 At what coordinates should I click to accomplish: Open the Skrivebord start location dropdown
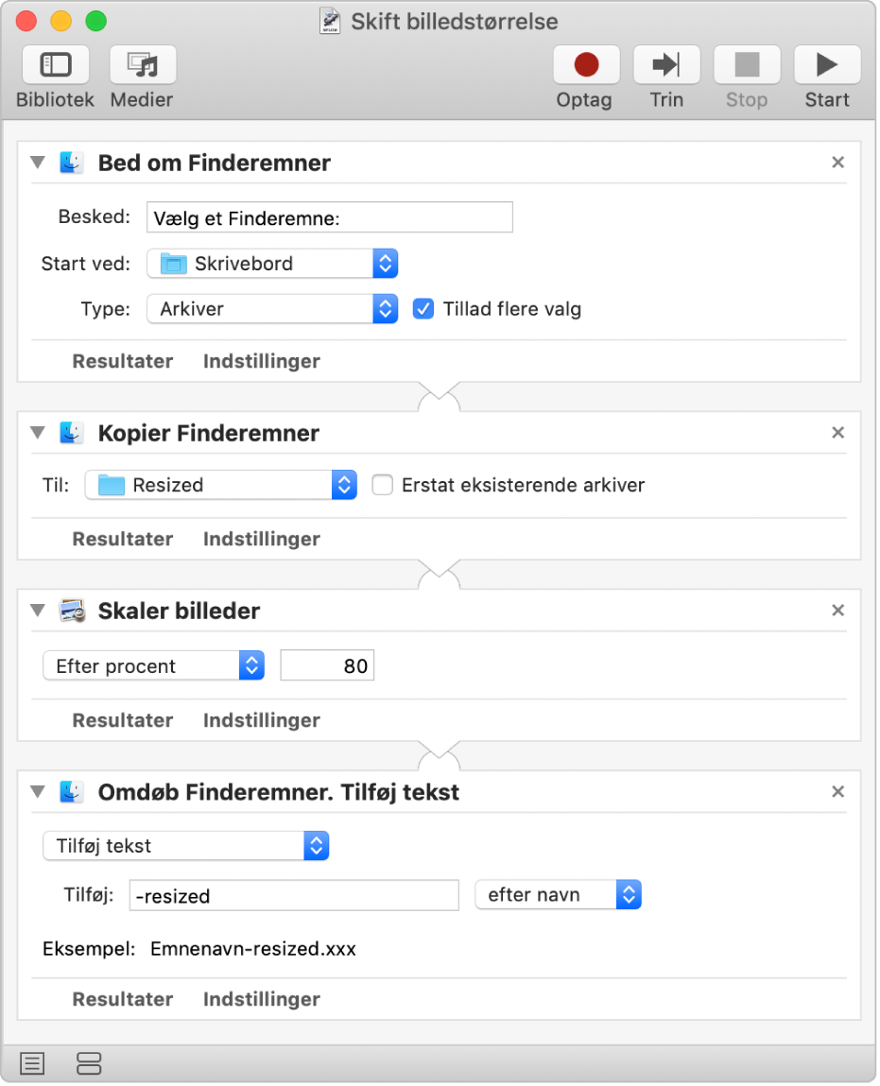[272, 264]
